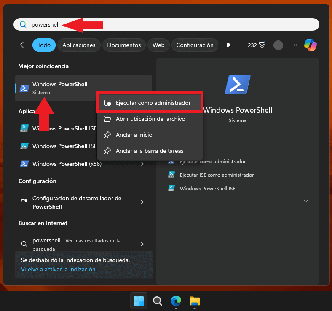Expand the Windows PowerShell (x86) chevron
This screenshot has width=332, height=311.
142,164
